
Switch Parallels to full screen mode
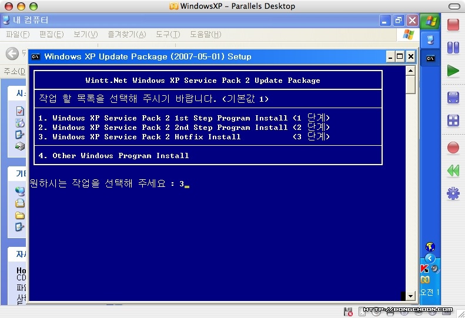(453, 98)
